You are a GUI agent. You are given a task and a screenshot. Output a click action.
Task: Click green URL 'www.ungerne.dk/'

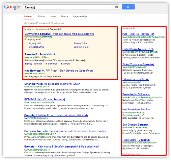132,82
